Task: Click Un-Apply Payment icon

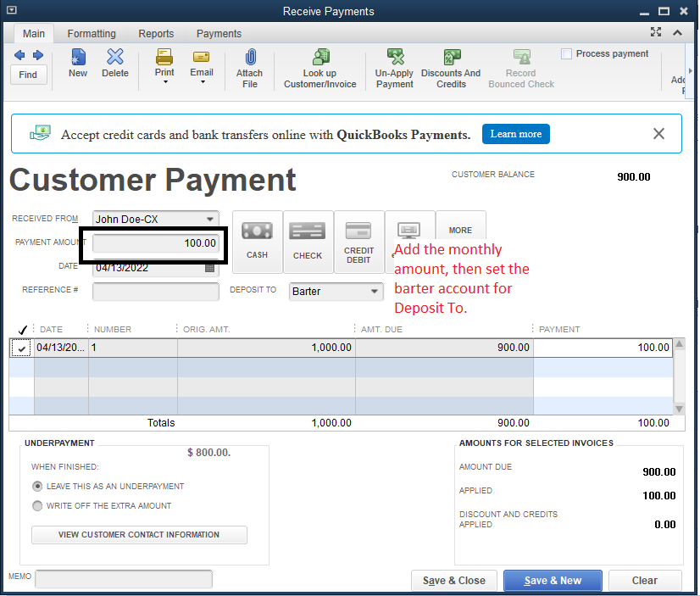Action: pyautogui.click(x=395, y=69)
